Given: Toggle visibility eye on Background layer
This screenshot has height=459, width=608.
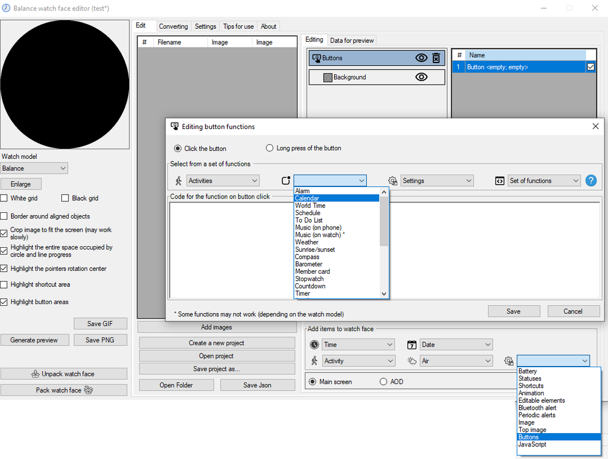Looking at the screenshot, I should pyautogui.click(x=421, y=77).
